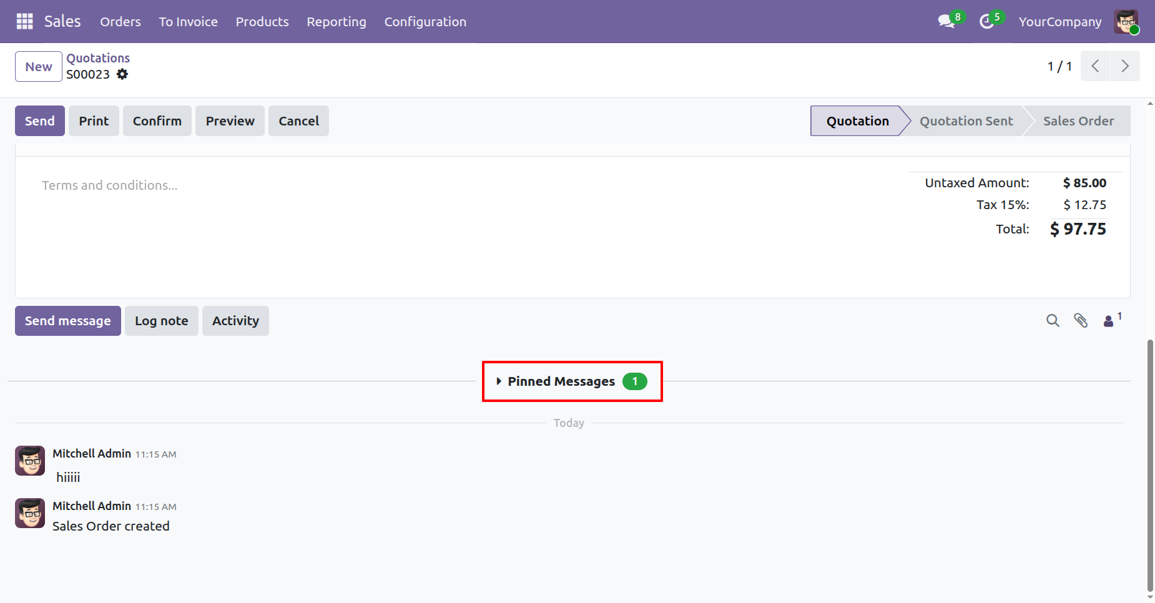
Task: Click the Send message button
Action: (68, 321)
